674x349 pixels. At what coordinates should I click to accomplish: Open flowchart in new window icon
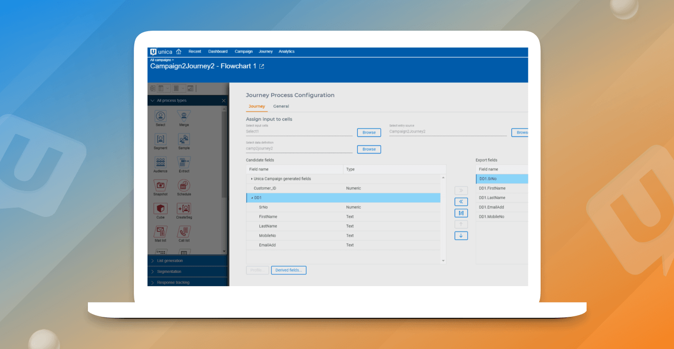(x=262, y=66)
